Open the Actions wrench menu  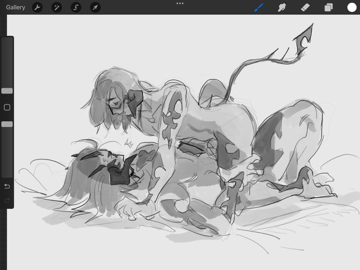point(37,7)
